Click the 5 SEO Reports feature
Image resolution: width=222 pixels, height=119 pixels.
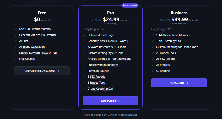(96, 77)
